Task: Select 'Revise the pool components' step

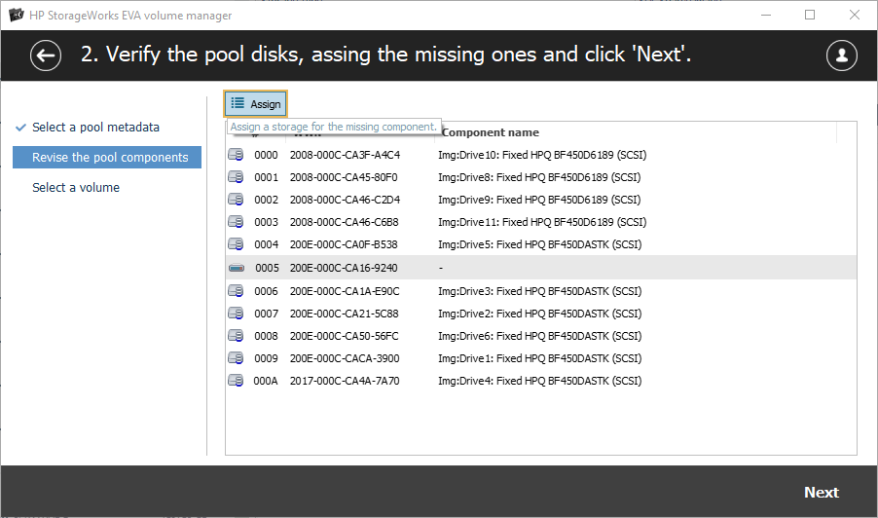Action: (x=109, y=158)
